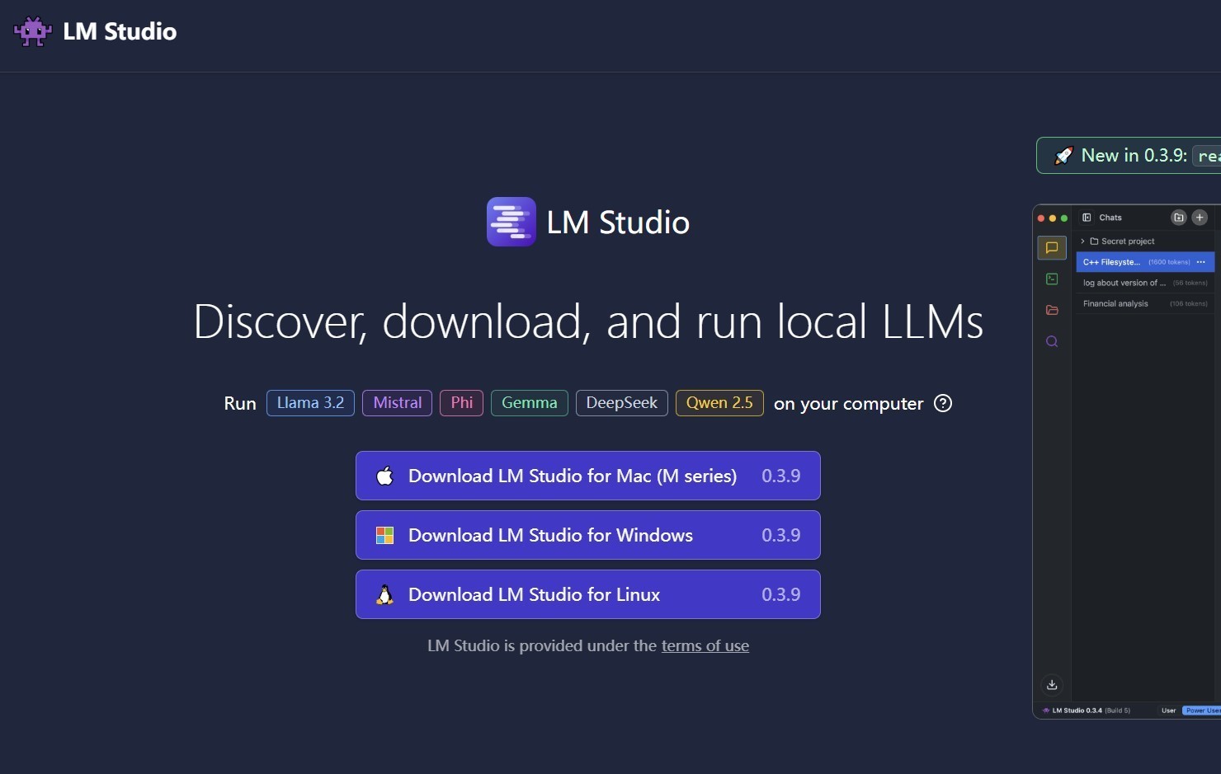The width and height of the screenshot is (1221, 774).
Task: Click the 'on your computer' text
Action: click(848, 404)
